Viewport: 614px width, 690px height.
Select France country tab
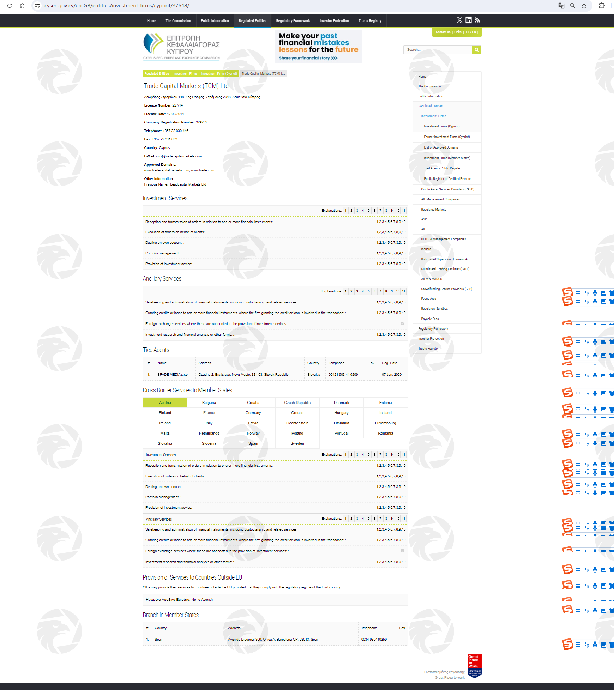pyautogui.click(x=209, y=413)
